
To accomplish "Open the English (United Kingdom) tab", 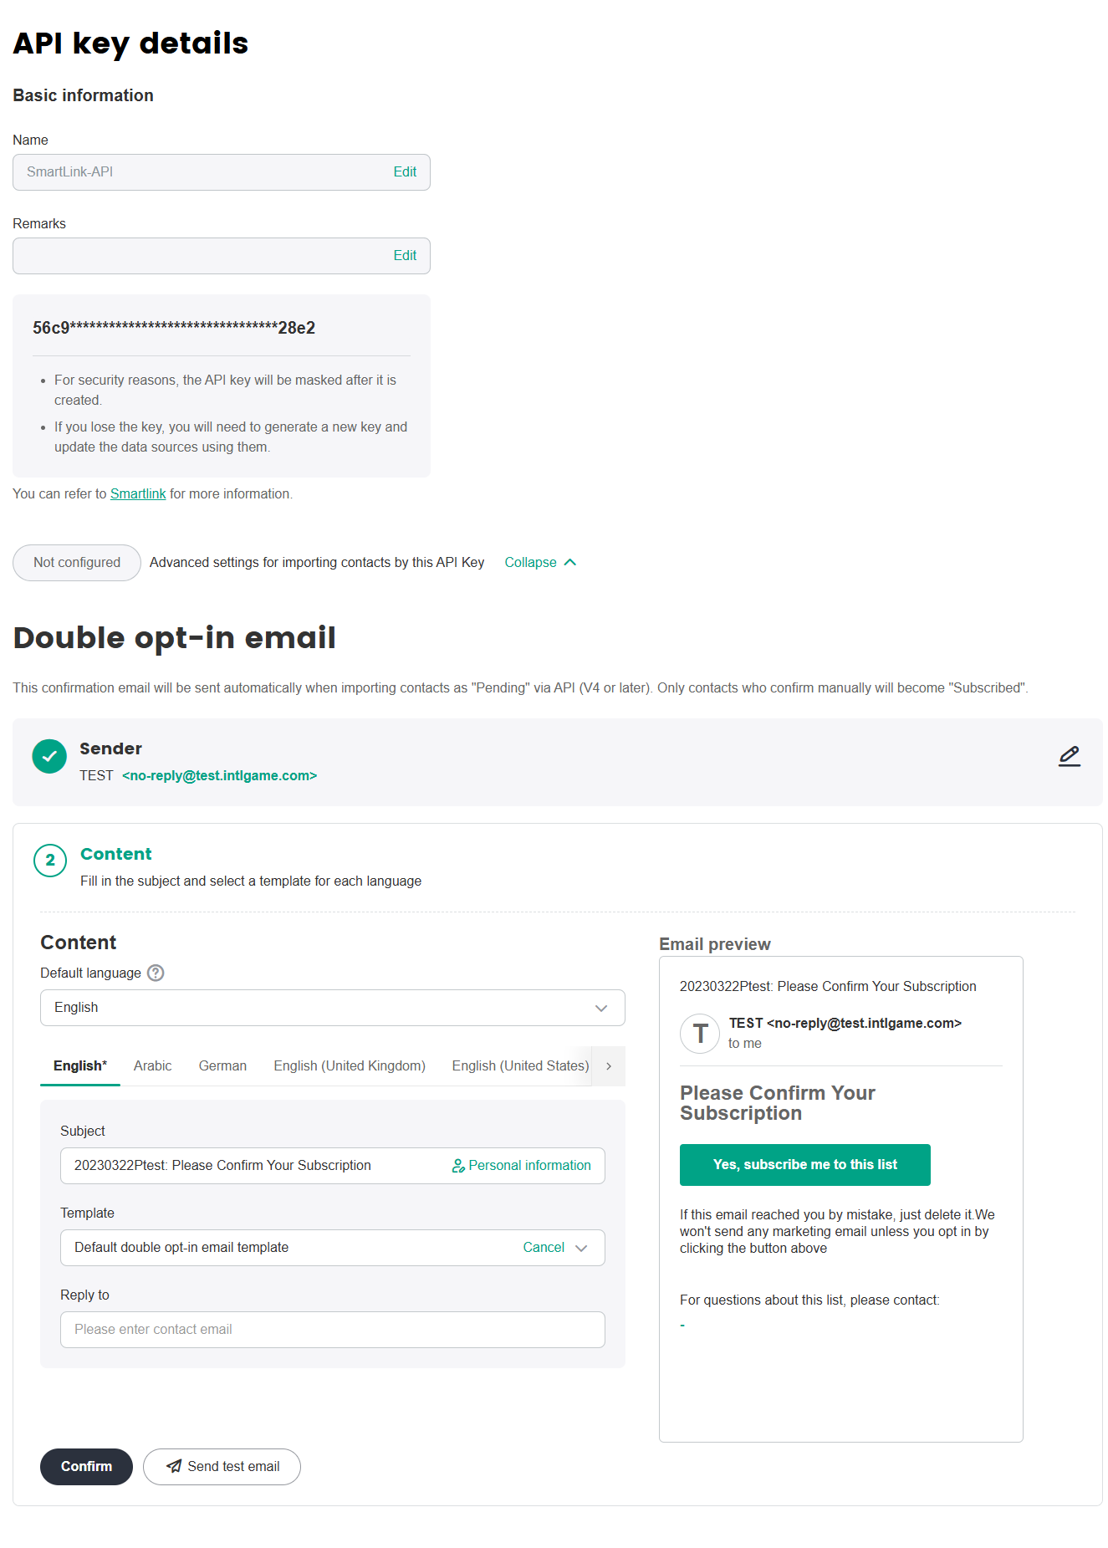I will click(350, 1066).
